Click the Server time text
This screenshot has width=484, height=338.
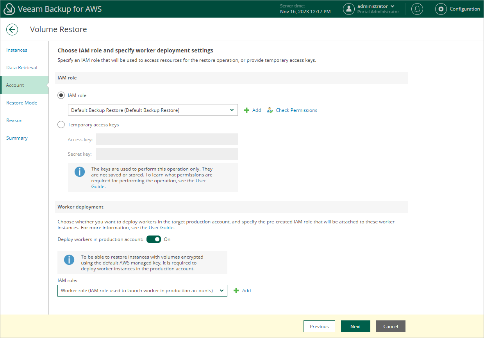coord(305,9)
